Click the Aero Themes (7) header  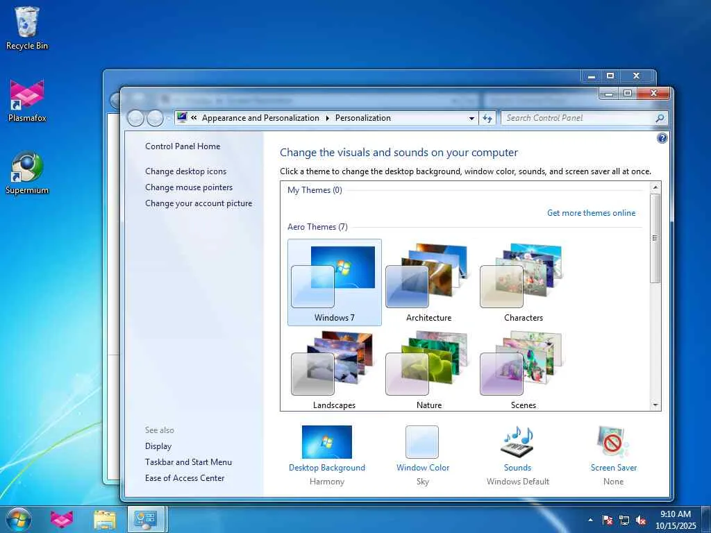[x=317, y=227]
